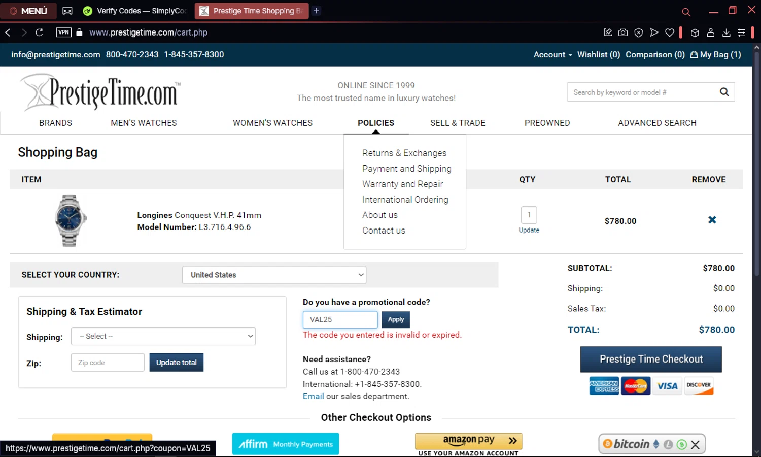Click the Zip code input field
Screen dimensions: 761x457
pyautogui.click(x=108, y=363)
